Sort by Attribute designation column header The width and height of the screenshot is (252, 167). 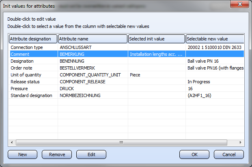[33, 39]
